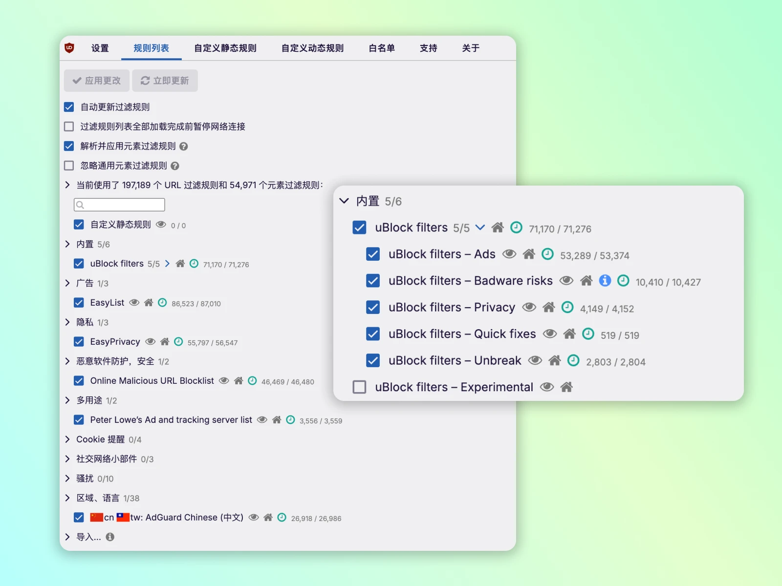Viewport: 782px width, 586px height.
Task: Uncheck uBlock filters – Ads checkbox
Action: [x=373, y=254]
